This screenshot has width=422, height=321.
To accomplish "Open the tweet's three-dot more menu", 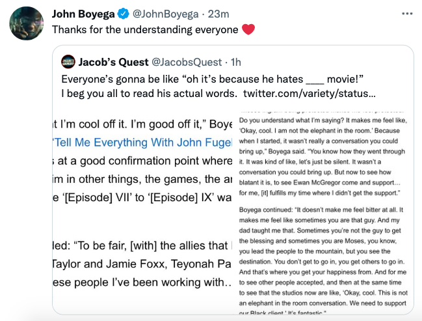I will (408, 13).
